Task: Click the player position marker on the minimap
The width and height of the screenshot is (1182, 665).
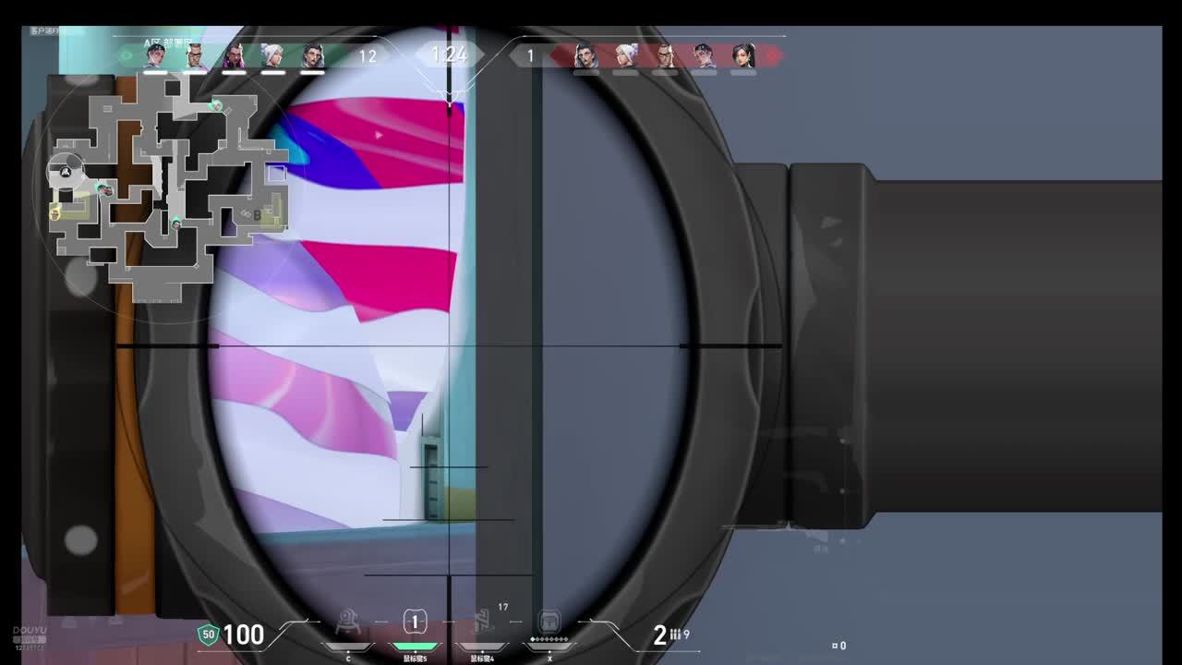Action: pos(66,171)
